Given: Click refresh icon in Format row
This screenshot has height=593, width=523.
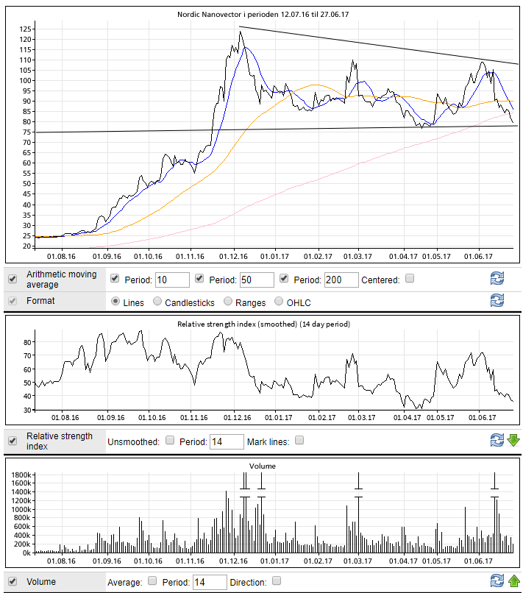Looking at the screenshot, I should (497, 300).
